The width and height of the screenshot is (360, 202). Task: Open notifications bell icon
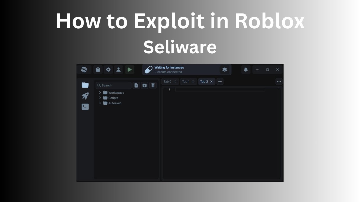[x=246, y=70]
